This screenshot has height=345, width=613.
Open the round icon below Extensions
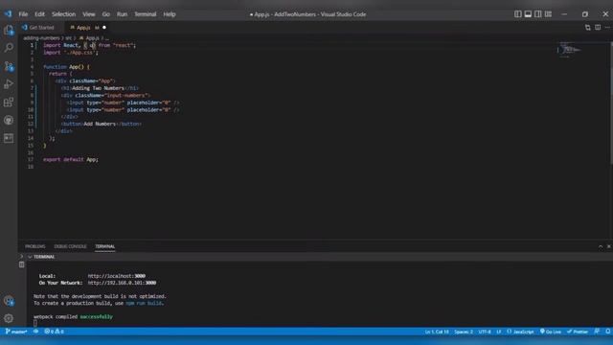pyautogui.click(x=9, y=120)
